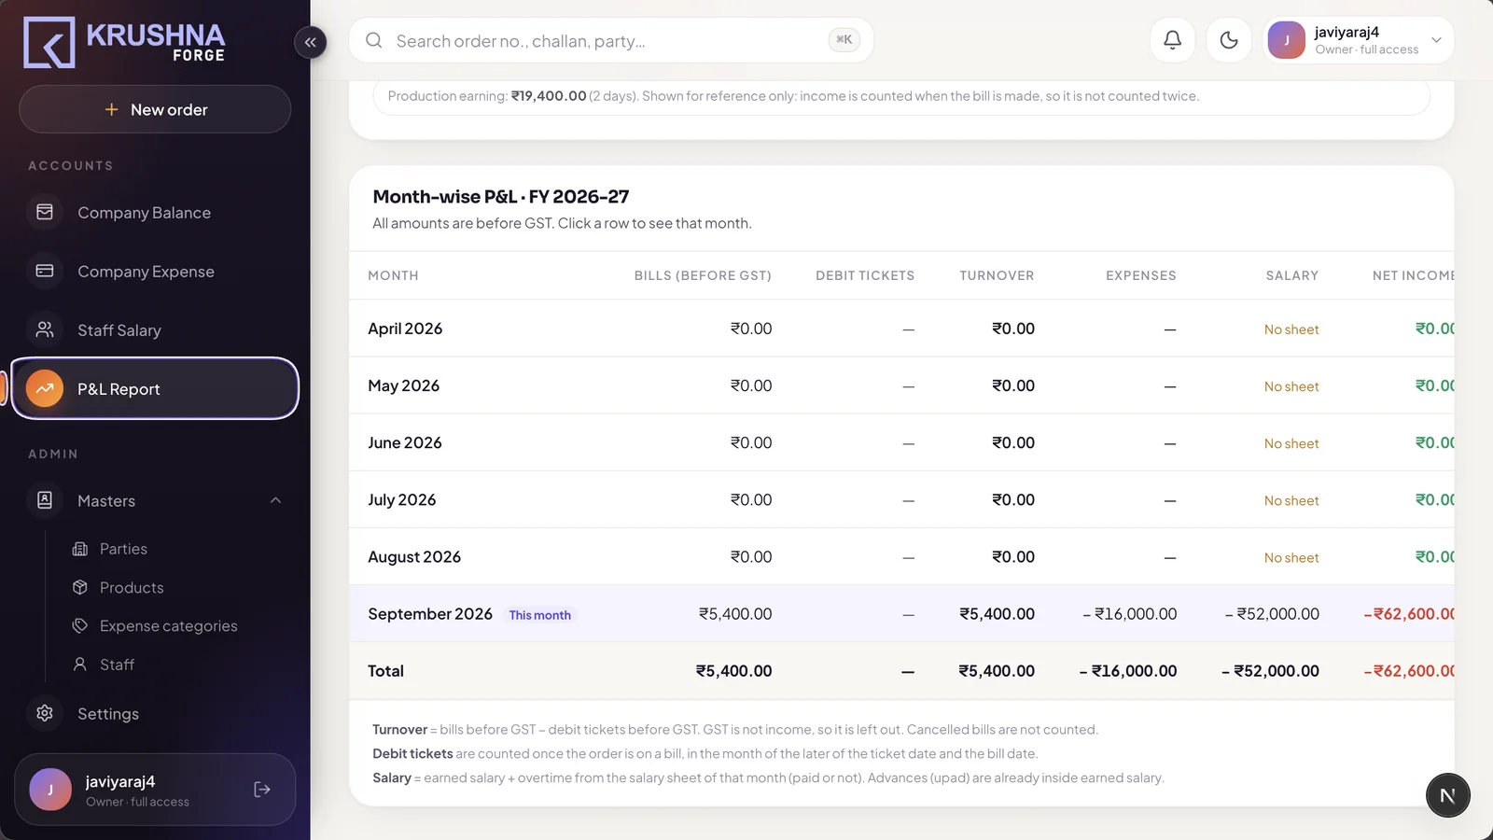Click the Parties building icon
This screenshot has height=840, width=1493.
(80, 549)
